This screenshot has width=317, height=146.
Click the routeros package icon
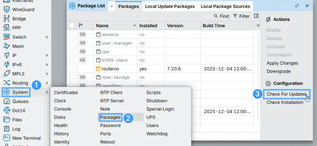pos(98,69)
